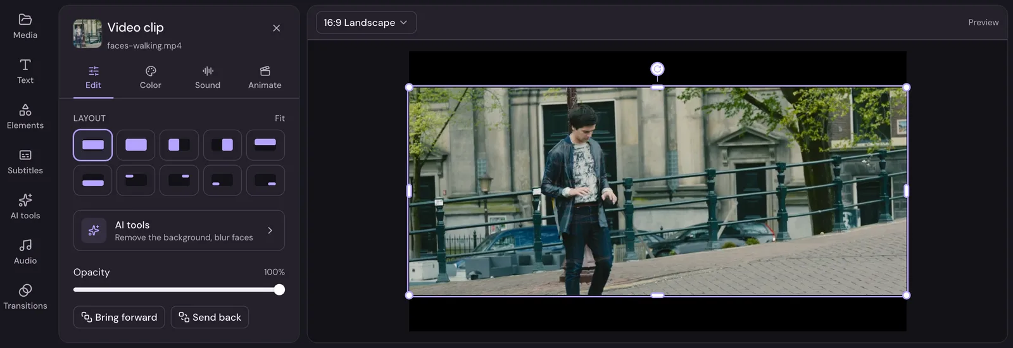Open the Transitions section in sidebar
Viewport: 1013px width, 348px height.
(25, 297)
